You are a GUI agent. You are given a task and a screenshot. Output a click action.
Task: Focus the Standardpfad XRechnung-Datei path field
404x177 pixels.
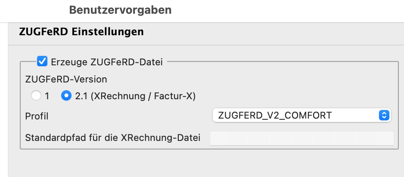coord(302,138)
